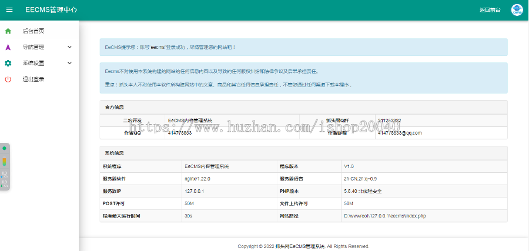The height and width of the screenshot is (251, 529).
Task: Open the user avatar in header
Action: pyautogui.click(x=517, y=10)
